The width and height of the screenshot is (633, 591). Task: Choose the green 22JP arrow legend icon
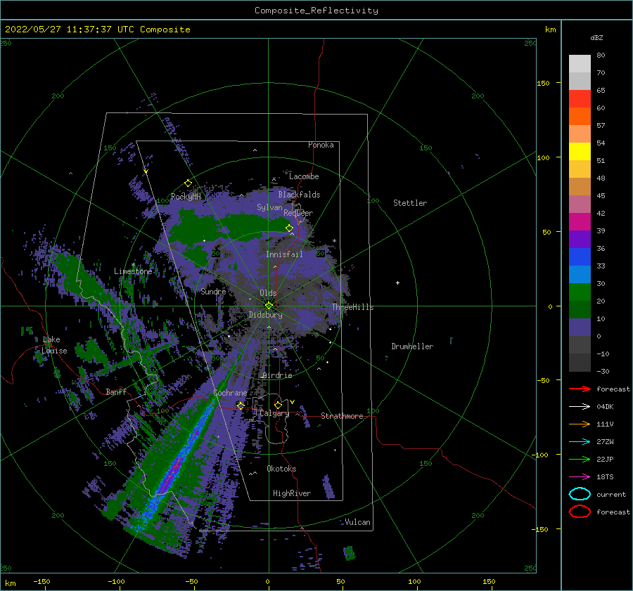(x=580, y=459)
